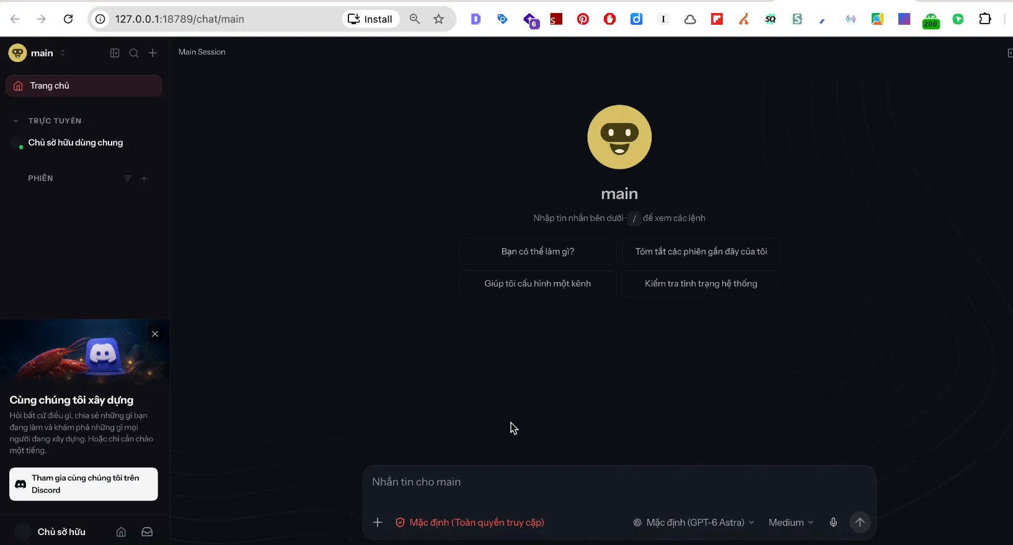Click the Main Session header label
Screen dimensions: 1013x545
[x=202, y=52]
